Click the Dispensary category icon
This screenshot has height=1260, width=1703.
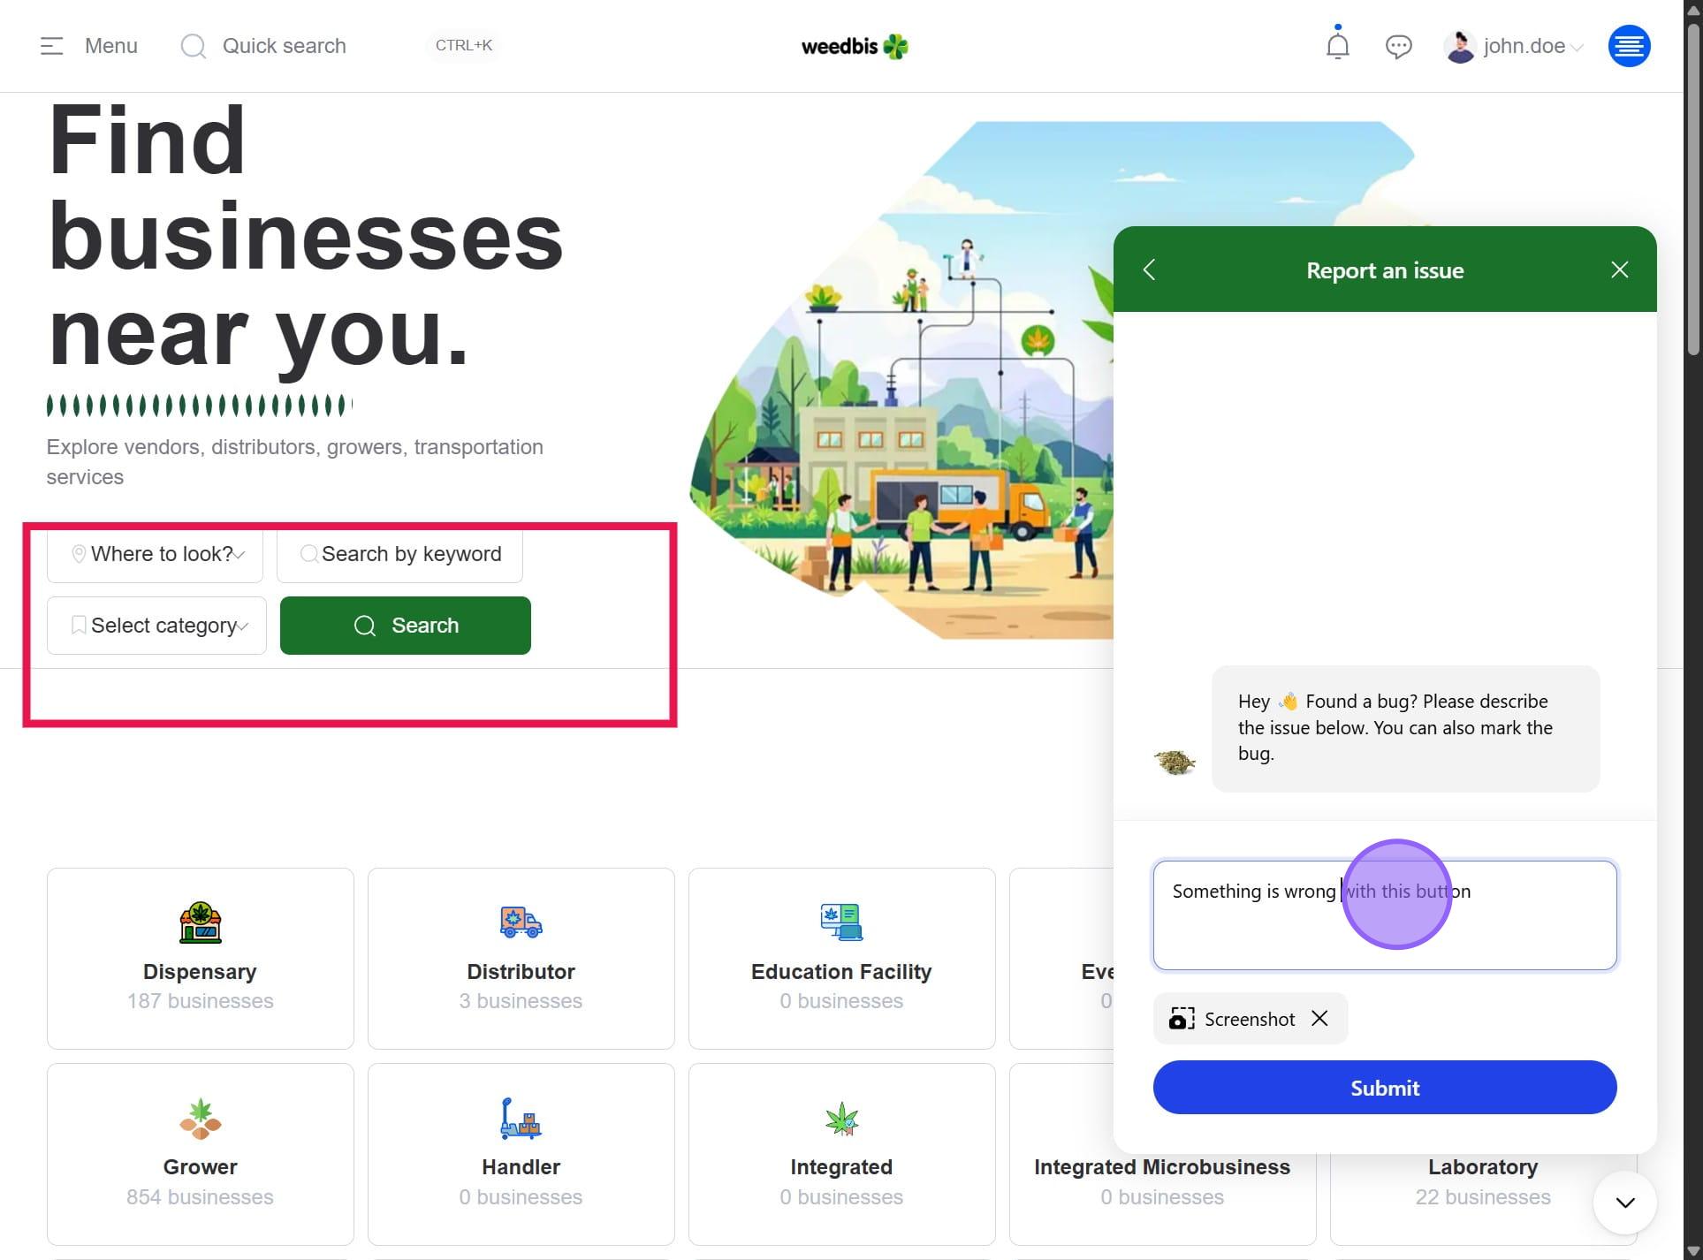point(201,922)
